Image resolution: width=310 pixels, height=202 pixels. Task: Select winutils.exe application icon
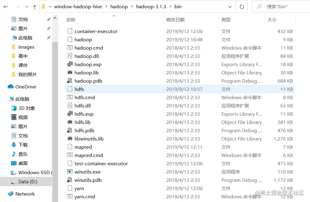point(70,172)
